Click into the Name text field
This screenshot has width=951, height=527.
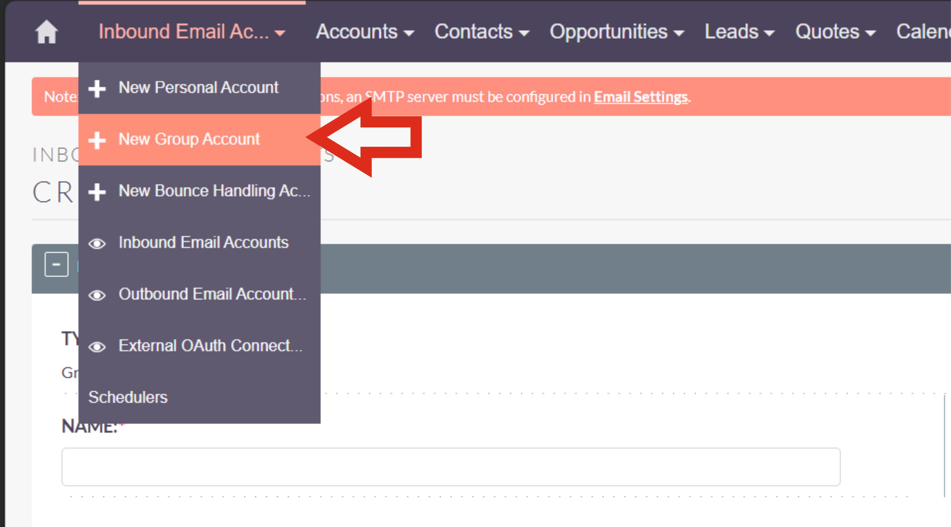tap(451, 467)
